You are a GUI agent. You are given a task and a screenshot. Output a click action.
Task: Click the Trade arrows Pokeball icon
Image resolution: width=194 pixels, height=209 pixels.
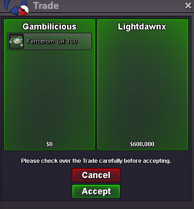point(16,7)
